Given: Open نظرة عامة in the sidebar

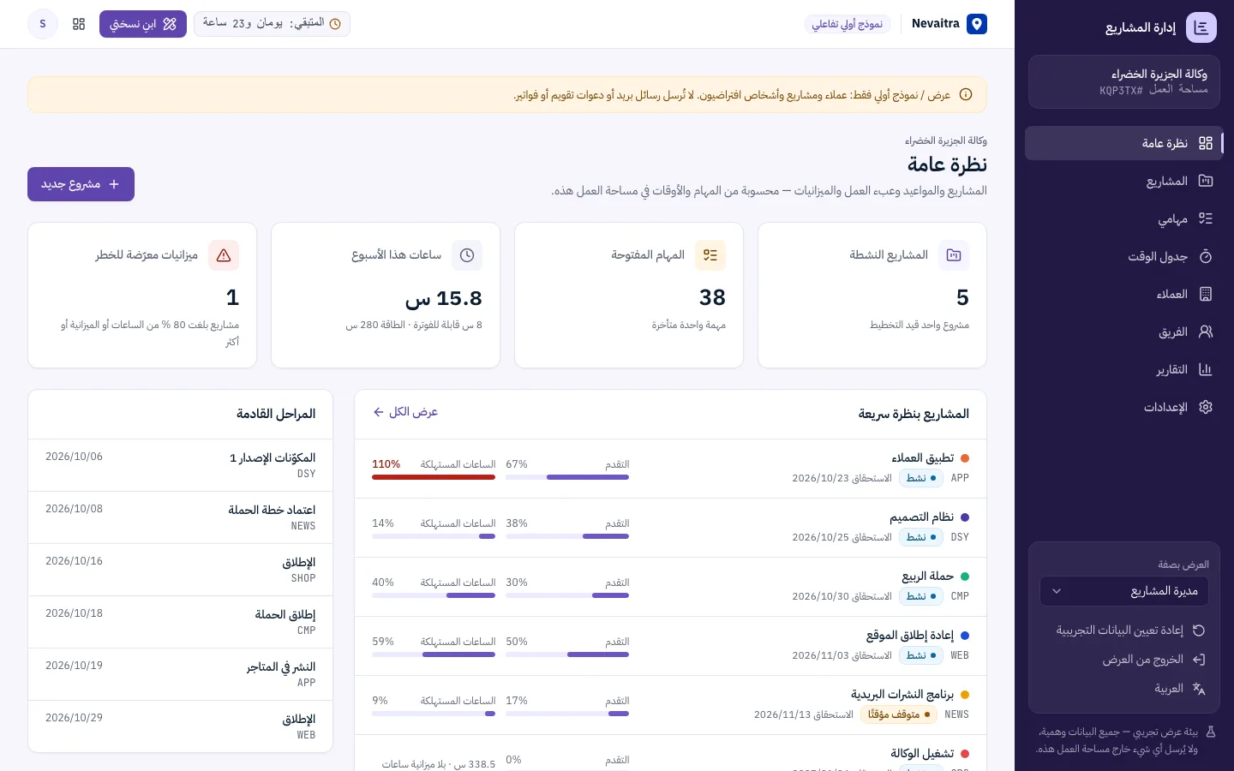Looking at the screenshot, I should [x=1123, y=143].
